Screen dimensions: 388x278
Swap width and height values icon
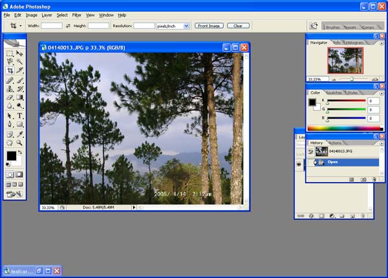[68, 26]
